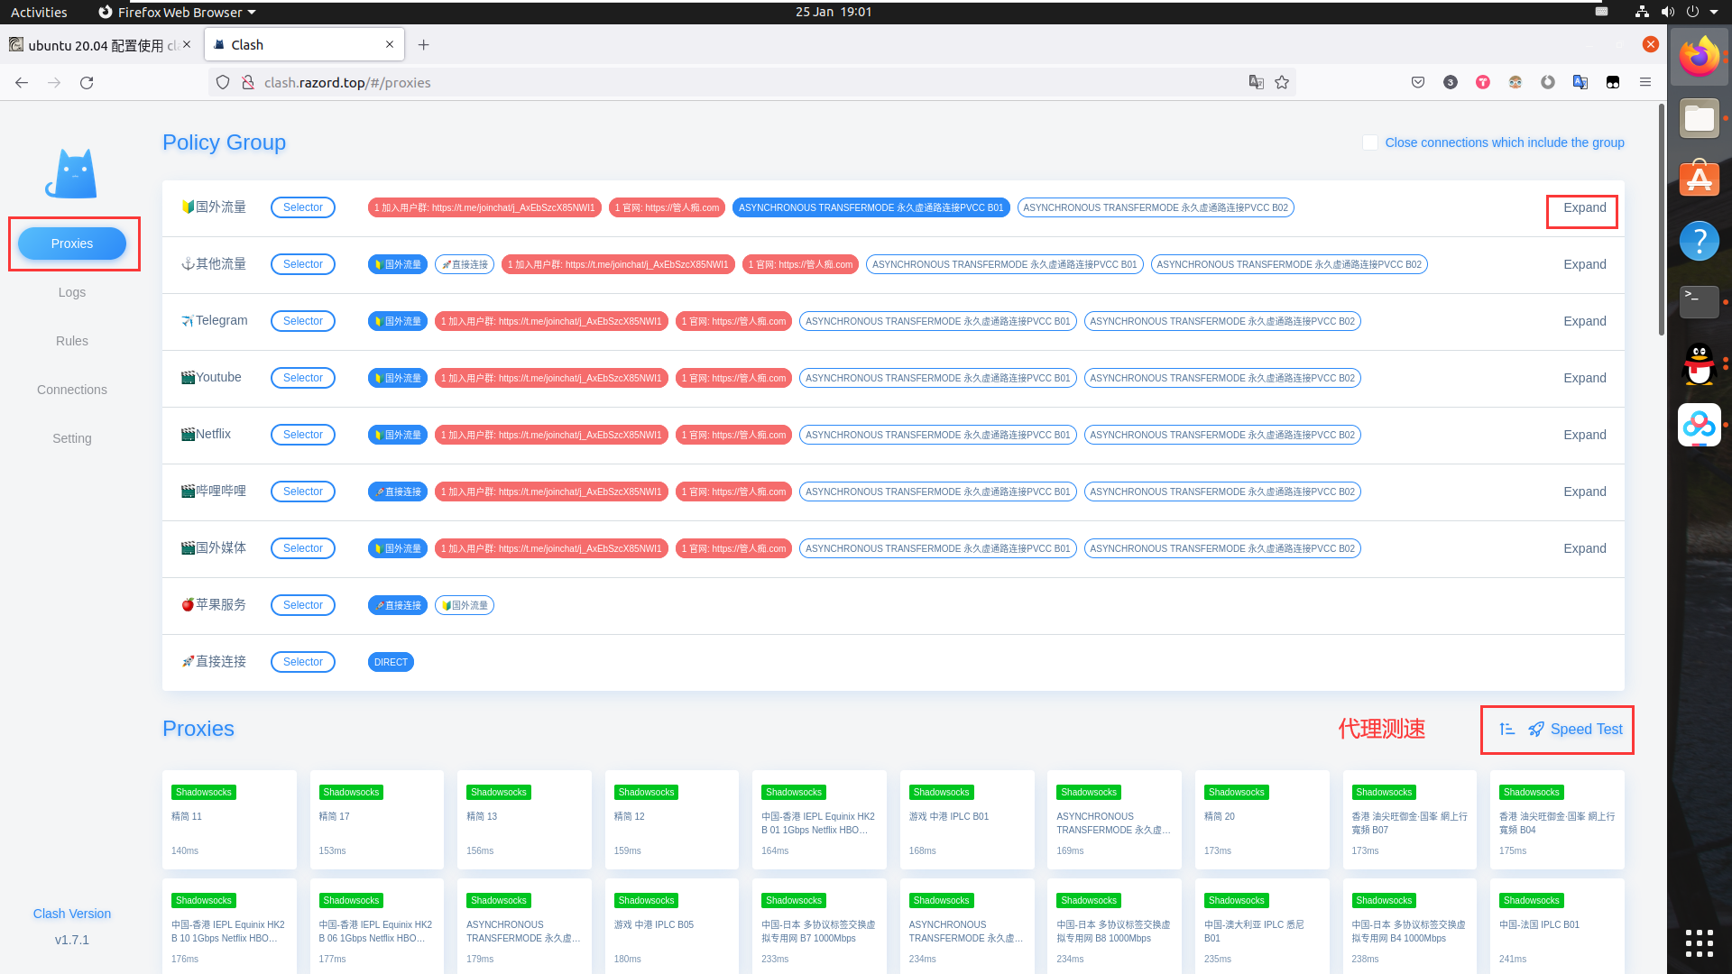Open Ubuntu Software from the dock
Viewport: 1732px width, 974px height.
tap(1699, 179)
